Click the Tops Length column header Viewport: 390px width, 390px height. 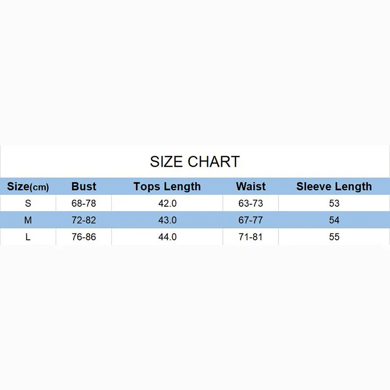pos(167,187)
